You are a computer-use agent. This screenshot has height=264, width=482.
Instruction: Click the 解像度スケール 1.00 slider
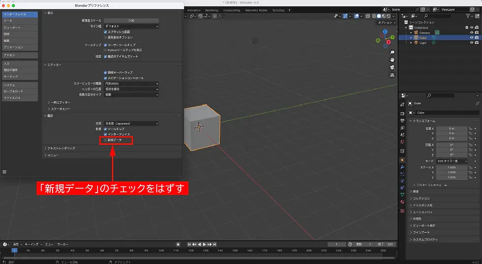(131, 20)
